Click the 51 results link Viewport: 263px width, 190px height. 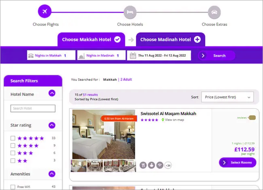[x=90, y=95]
